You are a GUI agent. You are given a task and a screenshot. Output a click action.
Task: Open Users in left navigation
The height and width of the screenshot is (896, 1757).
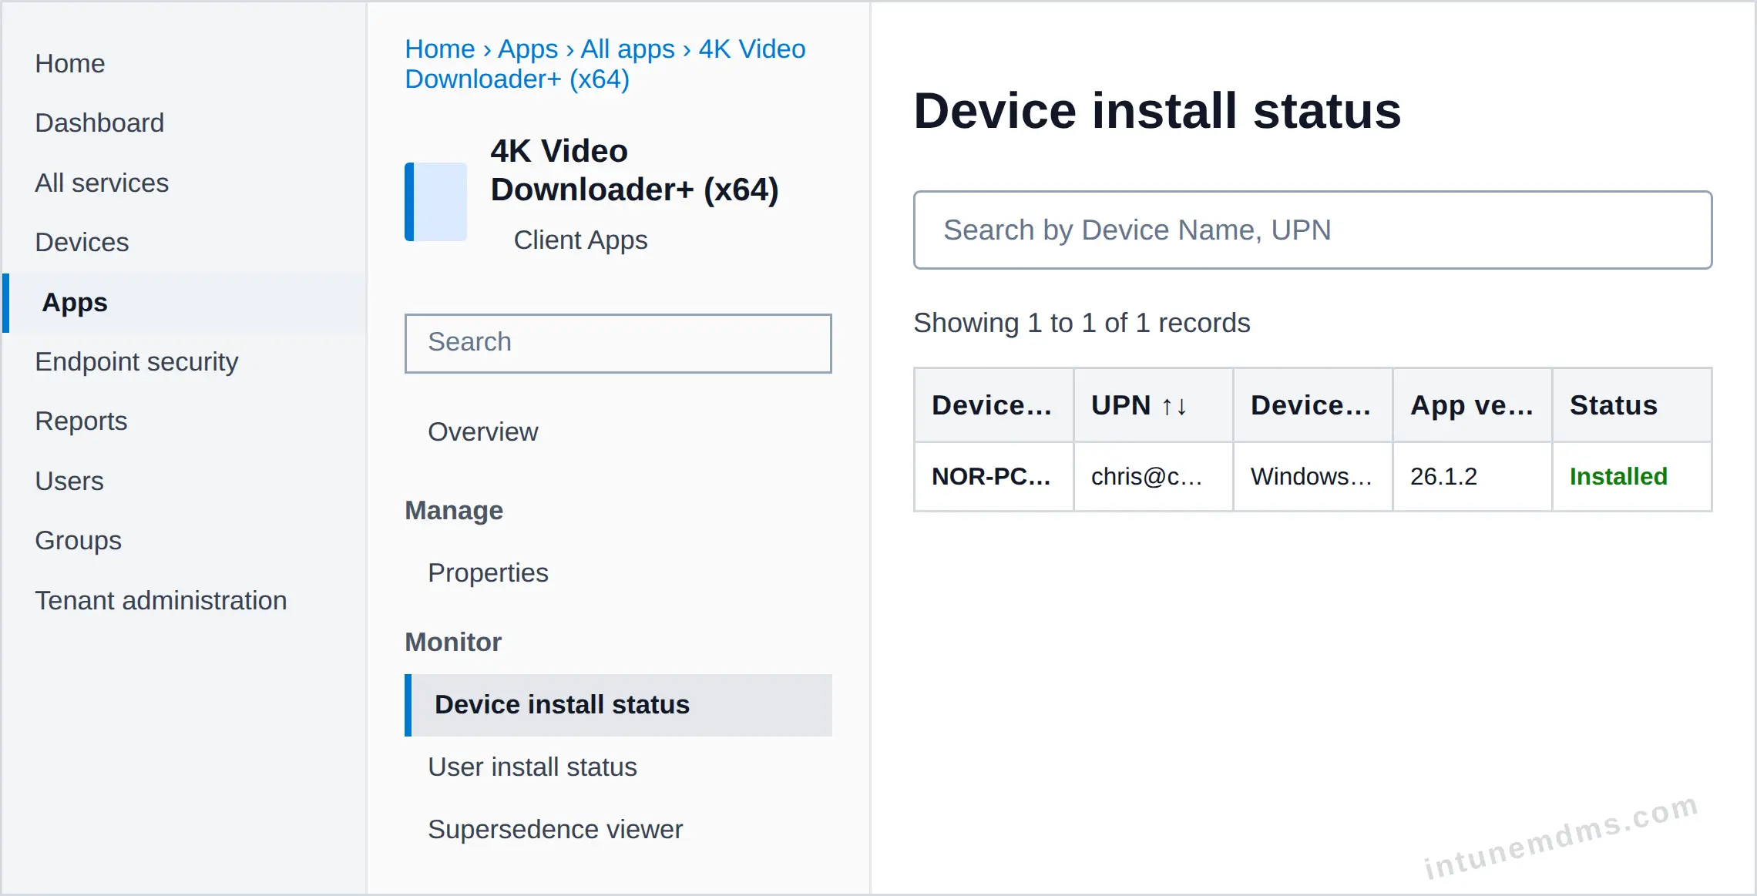pyautogui.click(x=69, y=481)
